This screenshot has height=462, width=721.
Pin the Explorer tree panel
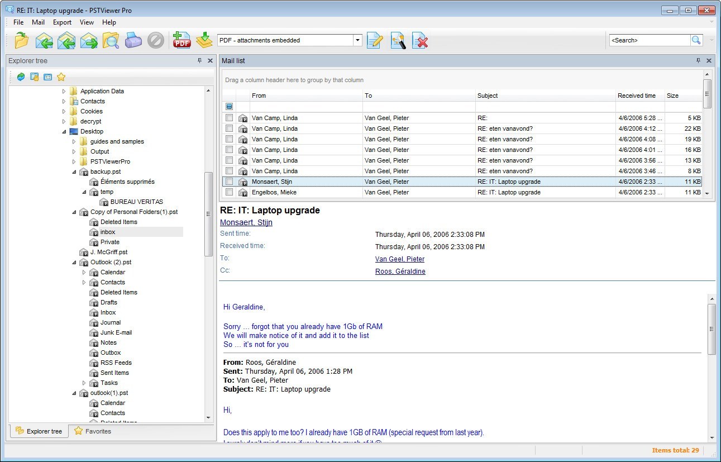[x=200, y=60]
